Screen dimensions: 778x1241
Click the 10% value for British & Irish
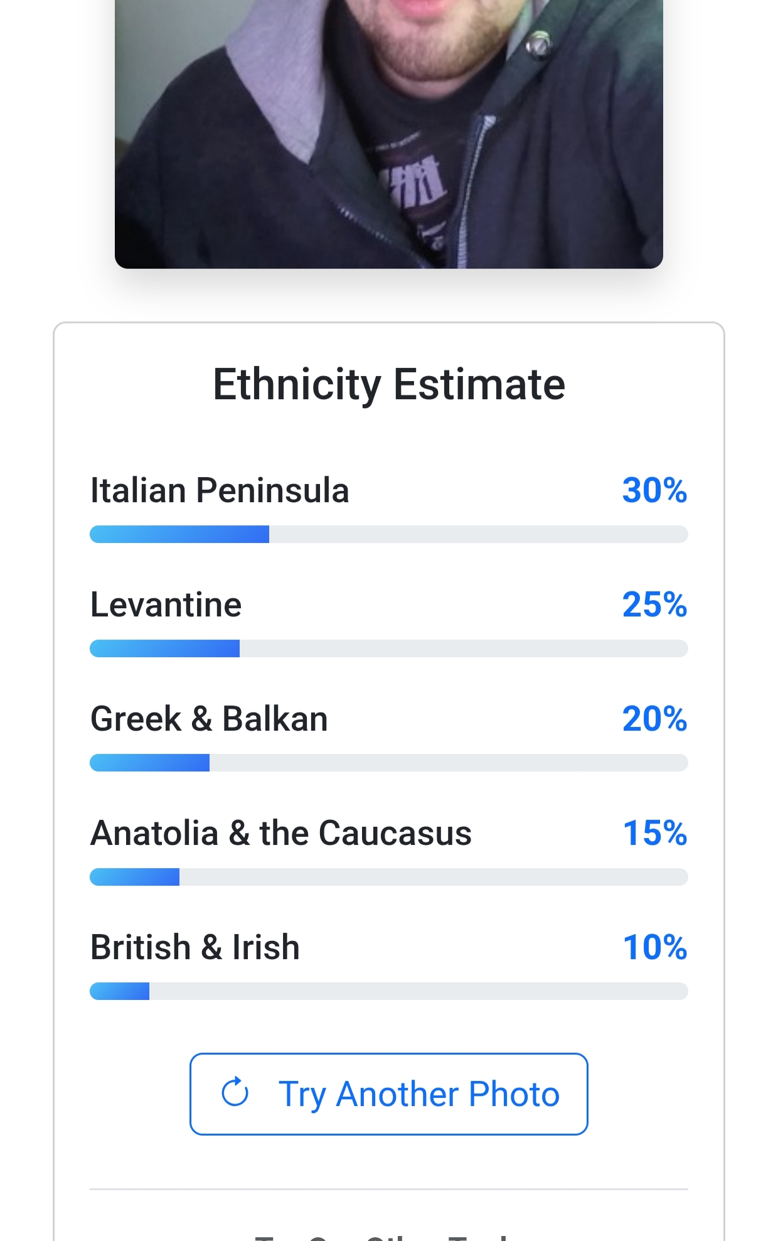pos(654,947)
